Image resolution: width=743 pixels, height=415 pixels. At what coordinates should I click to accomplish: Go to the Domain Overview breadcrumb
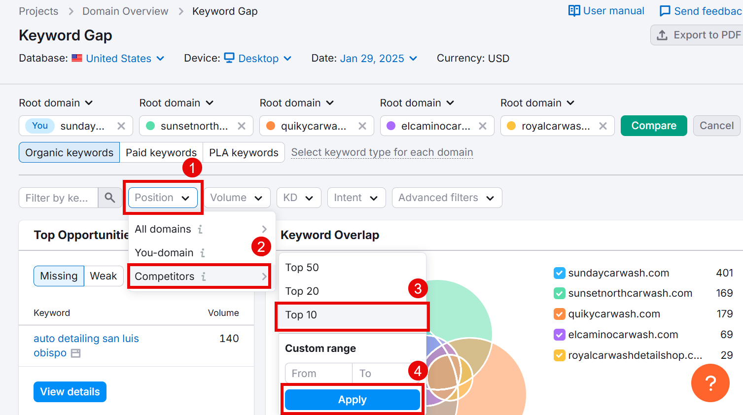pos(125,11)
